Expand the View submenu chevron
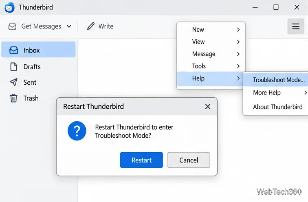The image size is (308, 202). 238,42
